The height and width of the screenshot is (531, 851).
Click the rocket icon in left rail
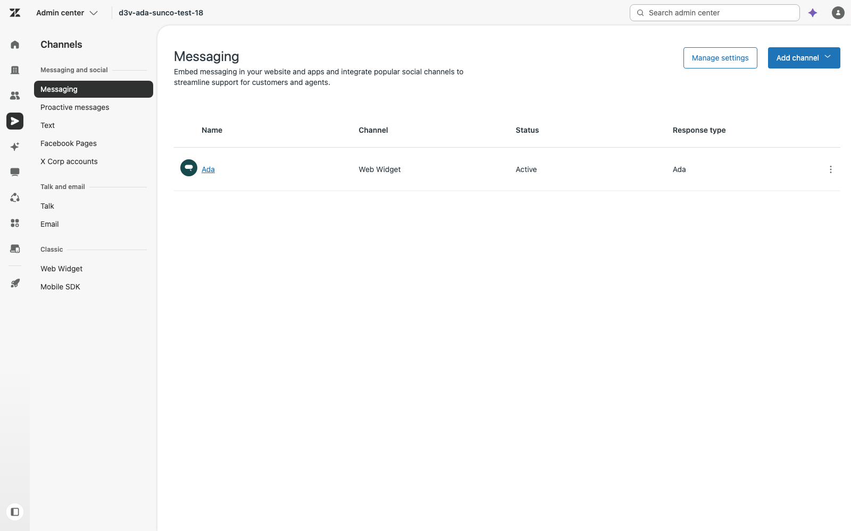(x=15, y=283)
